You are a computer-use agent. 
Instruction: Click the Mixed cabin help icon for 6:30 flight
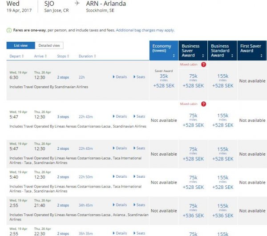tap(203, 64)
